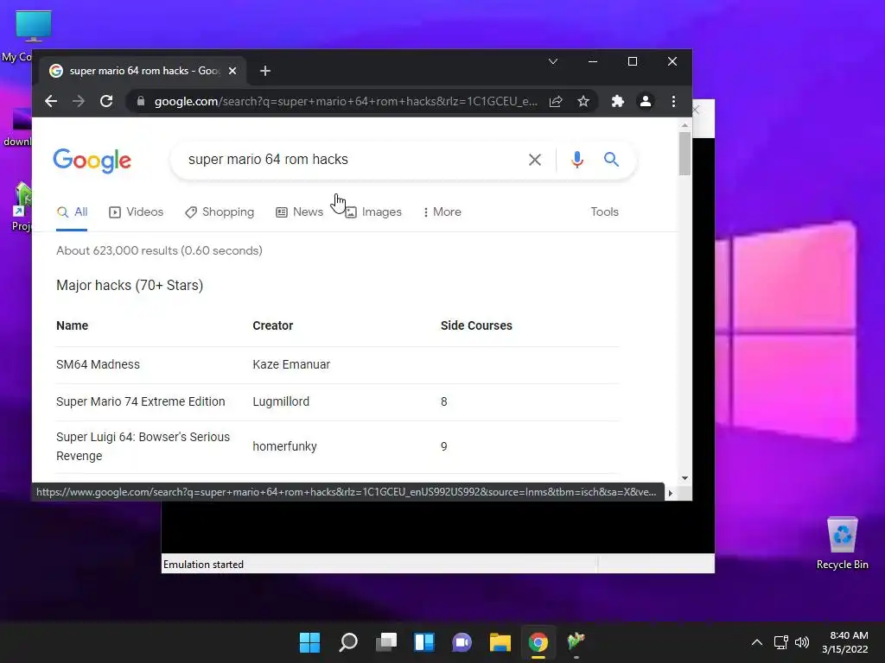885x663 pixels.
Task: Switch to the Images results tab
Action: 373,212
